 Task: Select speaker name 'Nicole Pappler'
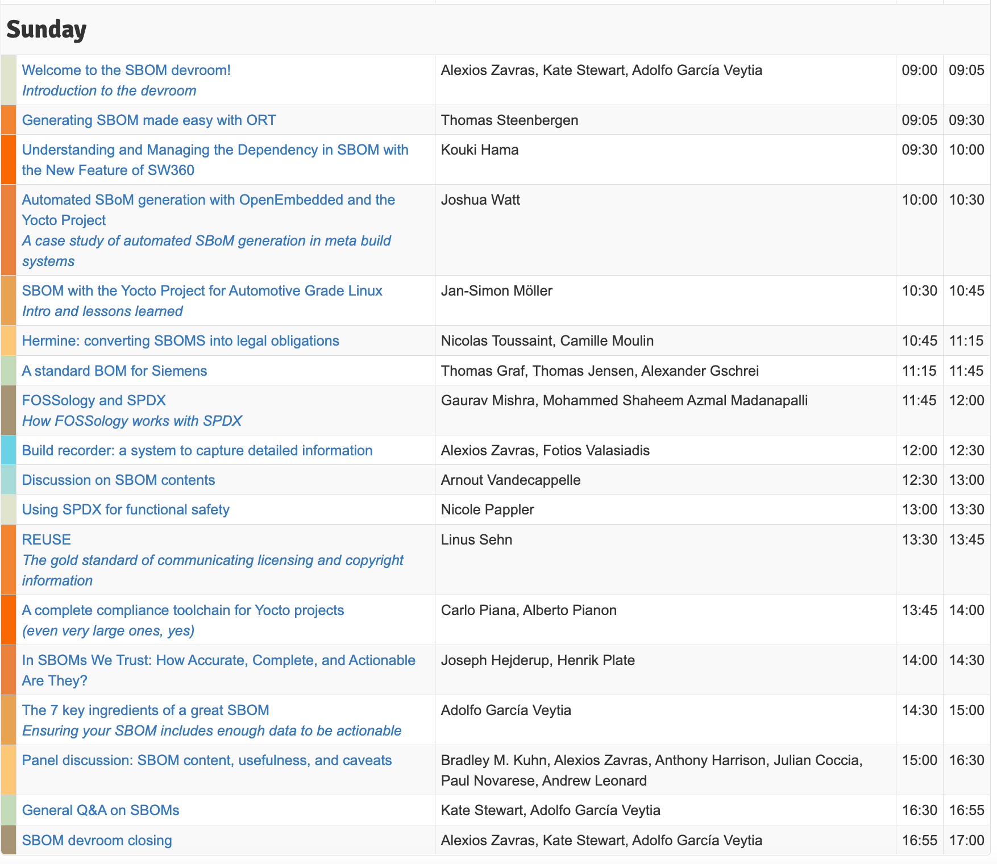point(488,509)
